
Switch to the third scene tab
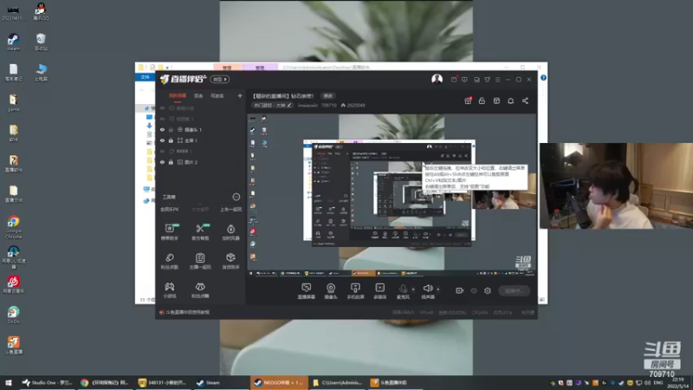tap(217, 96)
